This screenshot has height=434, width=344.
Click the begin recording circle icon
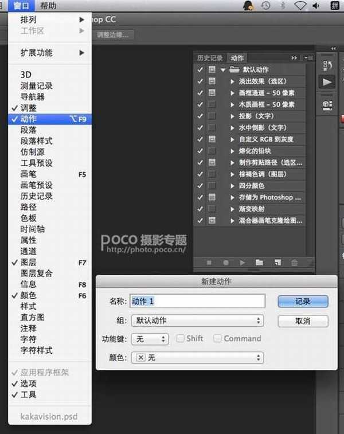(x=226, y=263)
